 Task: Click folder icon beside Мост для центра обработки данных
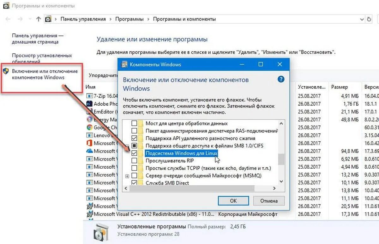140,123
